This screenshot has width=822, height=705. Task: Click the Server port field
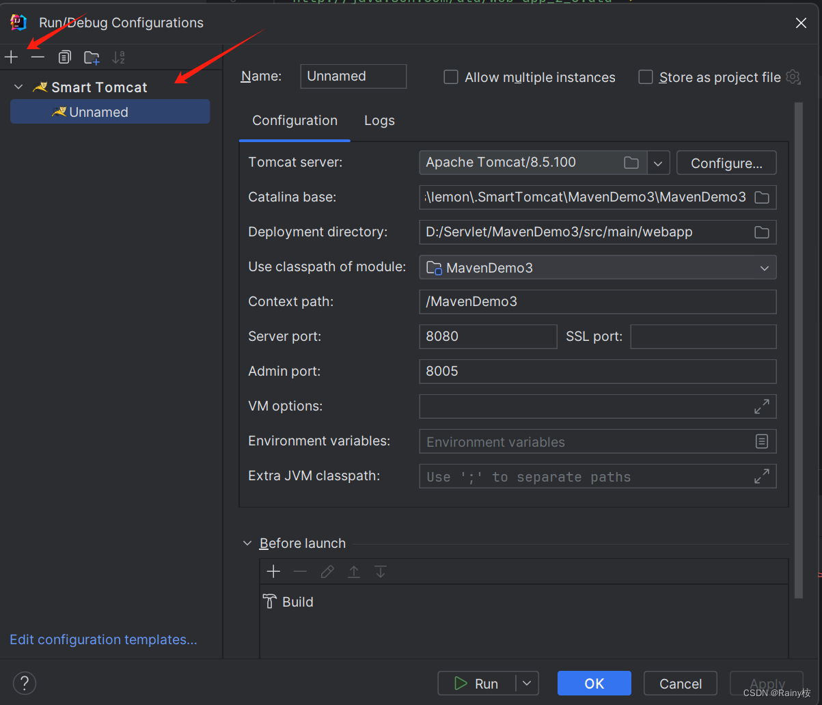point(488,337)
